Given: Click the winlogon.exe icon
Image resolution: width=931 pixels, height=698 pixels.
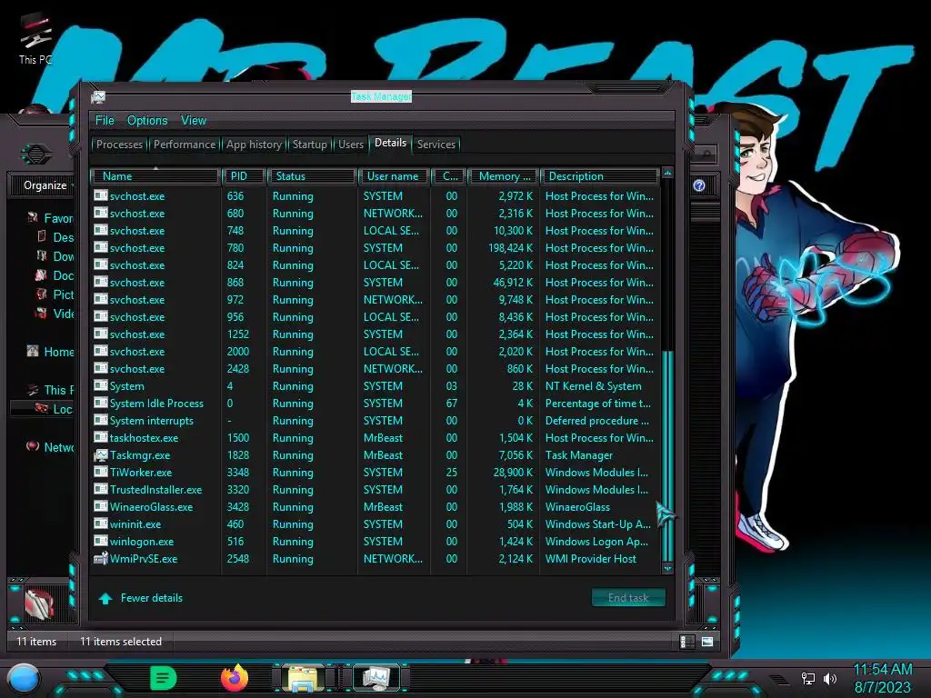Looking at the screenshot, I should (x=101, y=541).
